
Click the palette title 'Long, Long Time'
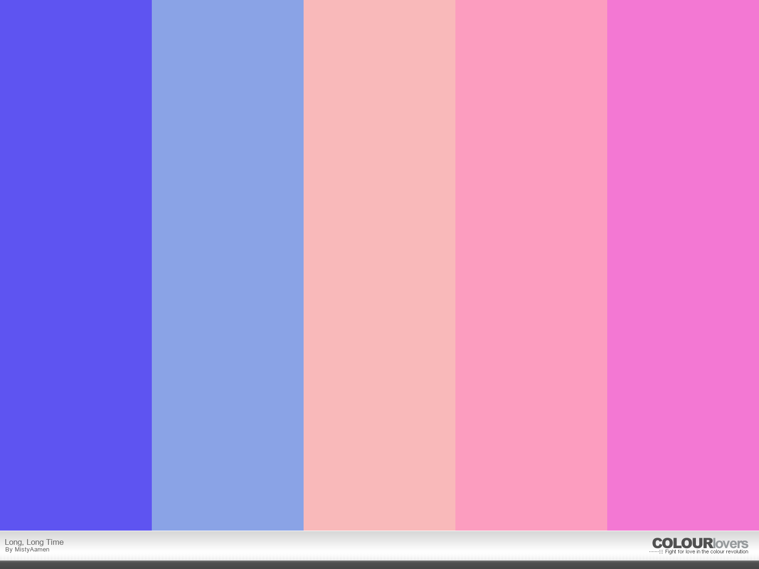[34, 542]
